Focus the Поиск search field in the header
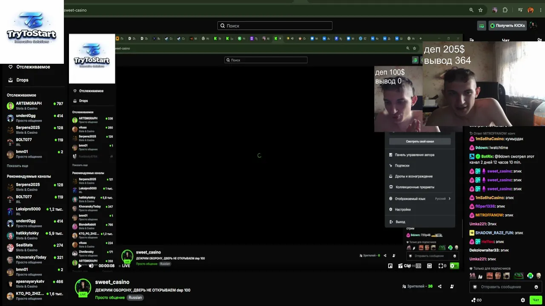 coord(275,26)
